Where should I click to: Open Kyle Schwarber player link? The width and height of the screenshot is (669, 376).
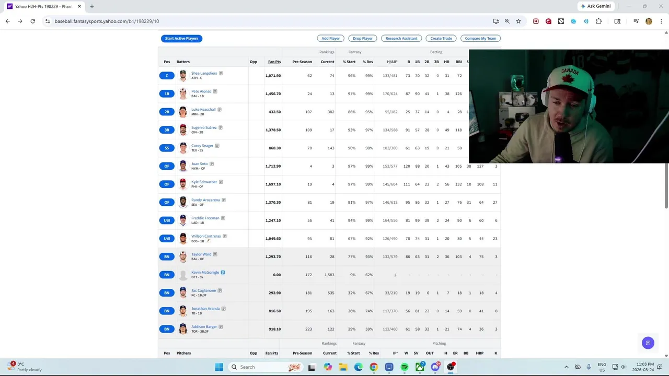[204, 182]
